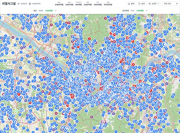The height and width of the screenshot is (133, 180).
Task: Expand the 모든 기간 period selector
Action: click(x=169, y=4)
